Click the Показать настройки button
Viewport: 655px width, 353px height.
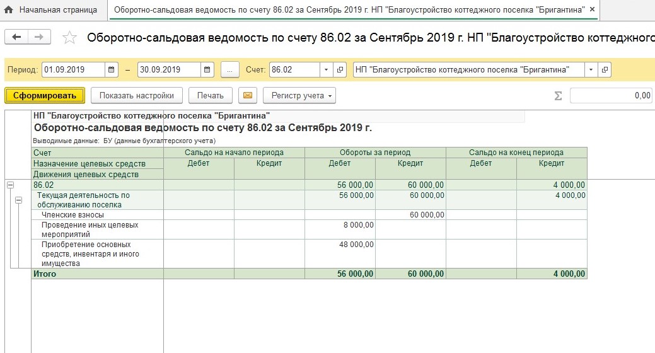point(137,96)
